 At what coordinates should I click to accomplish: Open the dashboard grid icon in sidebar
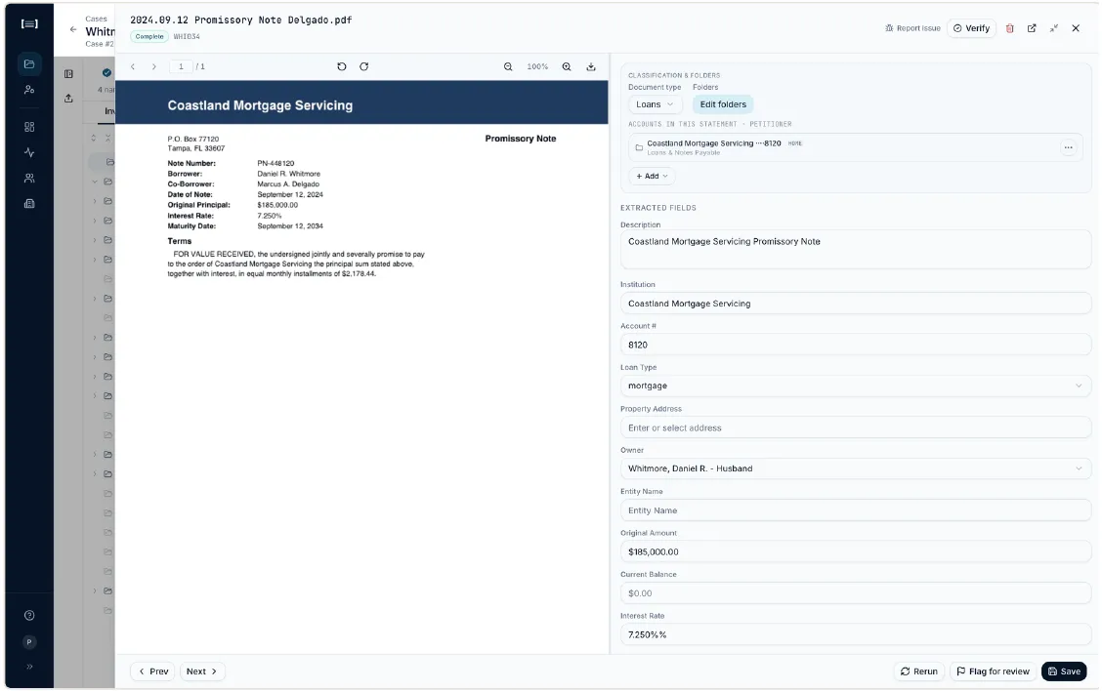point(28,127)
